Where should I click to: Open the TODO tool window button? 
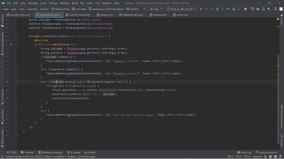click(x=12, y=152)
